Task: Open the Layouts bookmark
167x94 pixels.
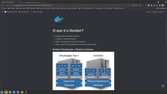Action: coord(118,8)
